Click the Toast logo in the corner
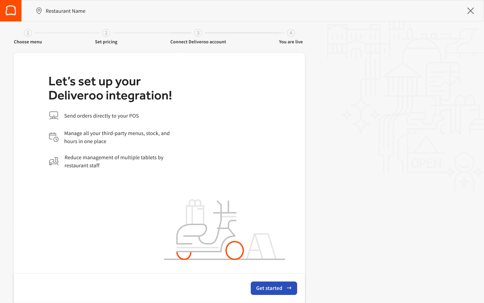This screenshot has width=484, height=303. 11,11
